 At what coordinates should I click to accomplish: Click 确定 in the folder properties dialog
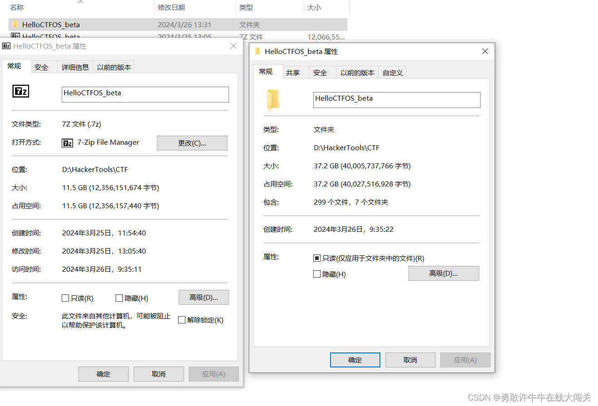coord(355,360)
